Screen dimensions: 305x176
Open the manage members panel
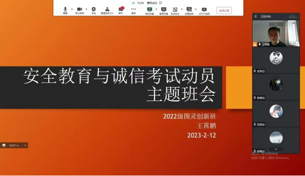[x=107, y=10]
